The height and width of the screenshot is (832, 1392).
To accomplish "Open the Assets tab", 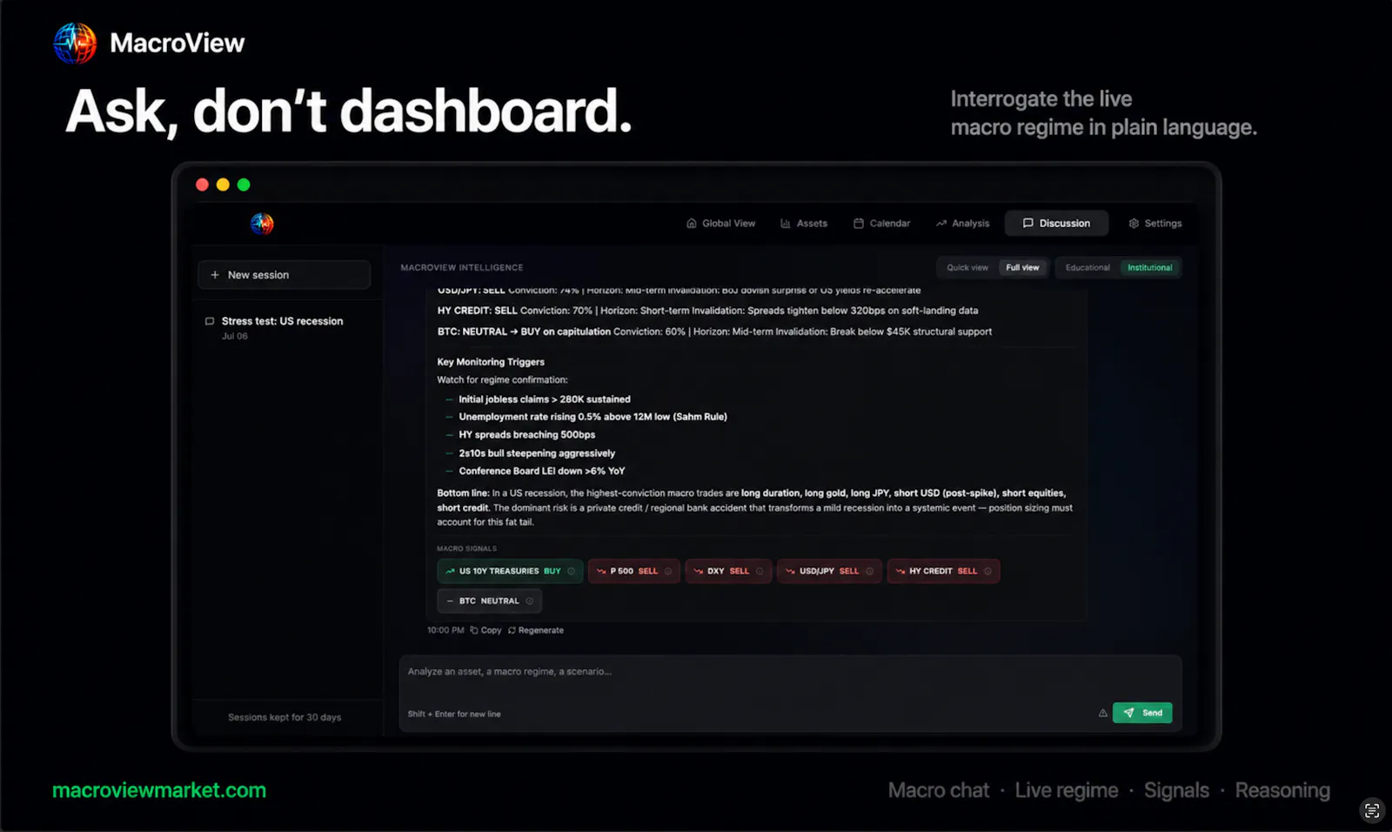I will pos(804,224).
